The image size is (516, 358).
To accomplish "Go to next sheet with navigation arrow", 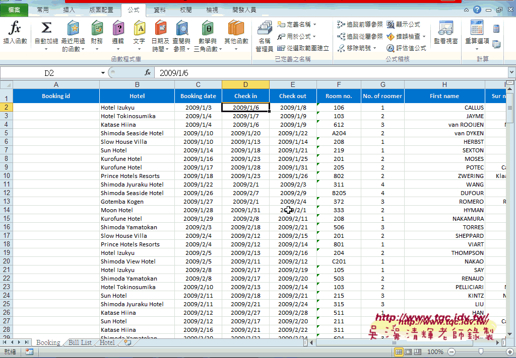I will coord(19,342).
